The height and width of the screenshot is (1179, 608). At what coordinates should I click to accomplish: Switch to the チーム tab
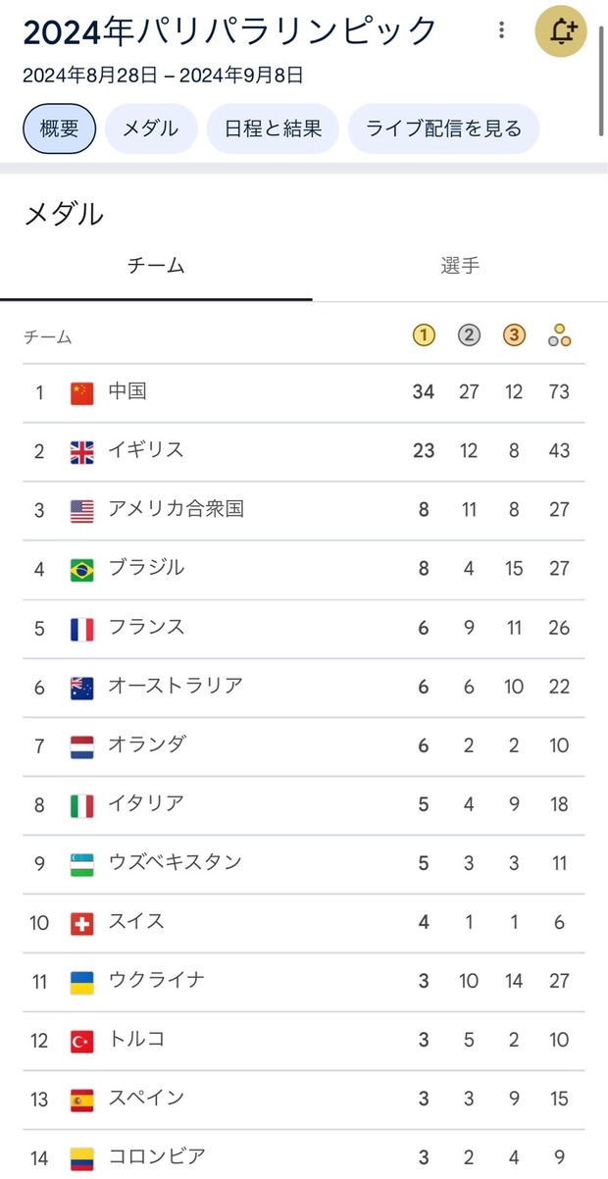[156, 266]
